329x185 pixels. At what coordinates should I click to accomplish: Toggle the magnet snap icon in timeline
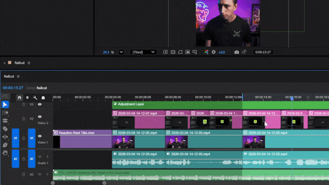click(19, 98)
